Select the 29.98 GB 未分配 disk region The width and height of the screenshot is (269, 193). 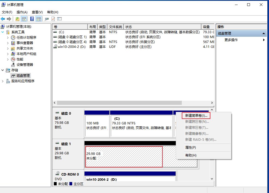pos(124,157)
